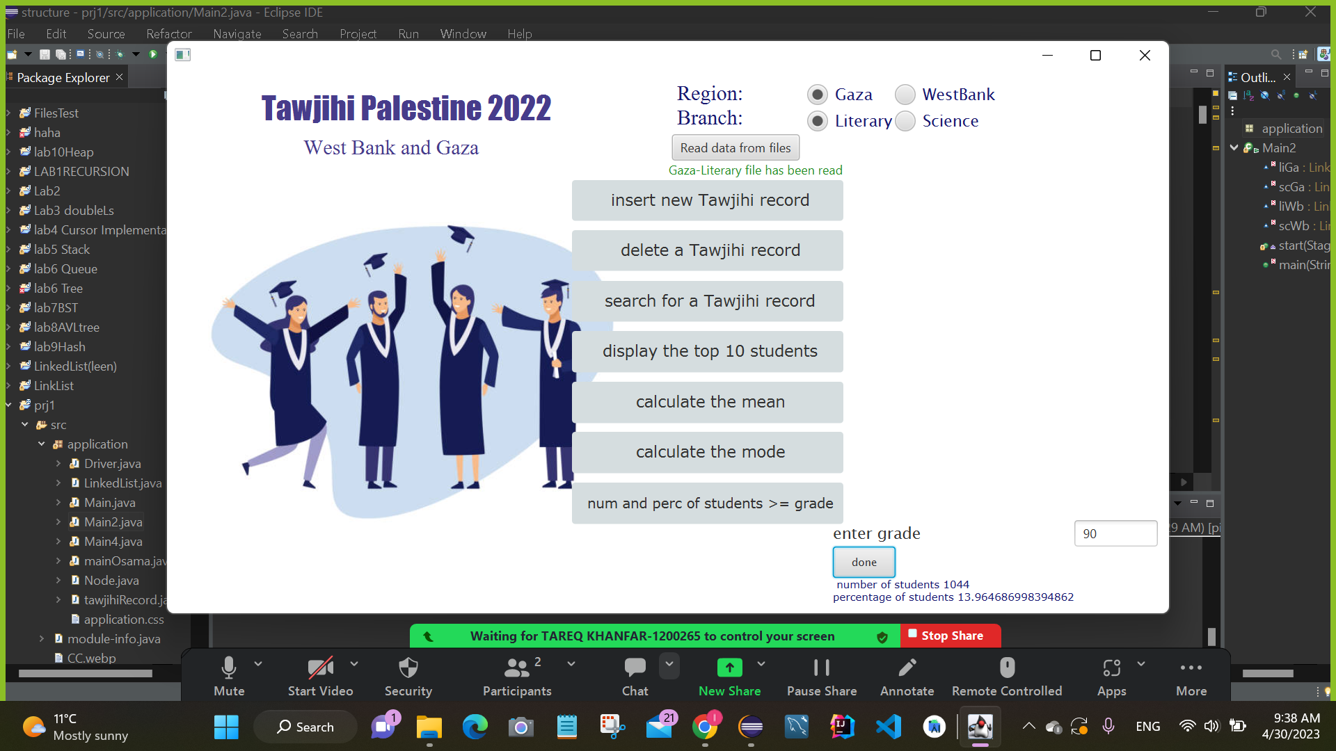Select the Science branch radio button
The image size is (1336, 751).
click(905, 121)
